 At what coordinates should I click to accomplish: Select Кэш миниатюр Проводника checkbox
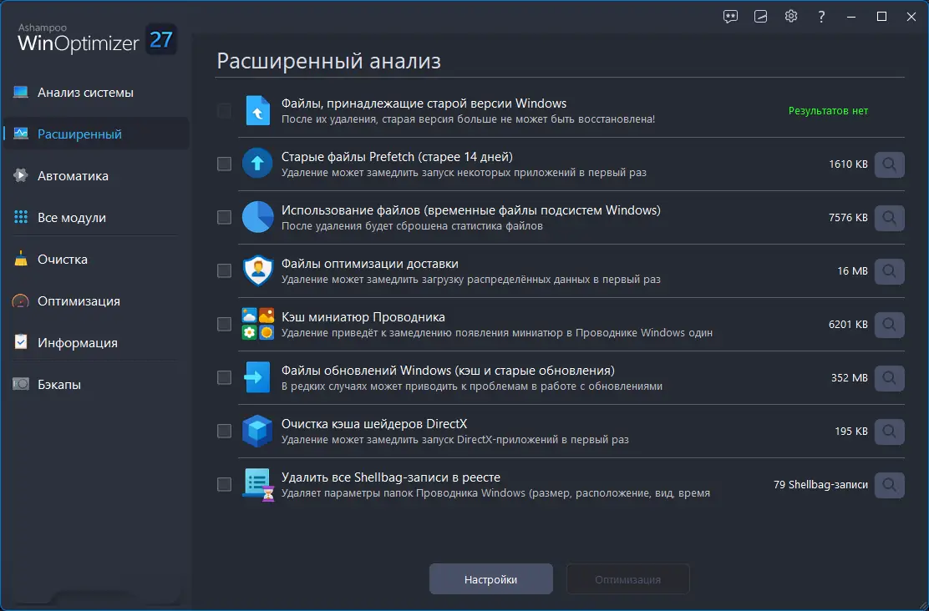click(224, 324)
